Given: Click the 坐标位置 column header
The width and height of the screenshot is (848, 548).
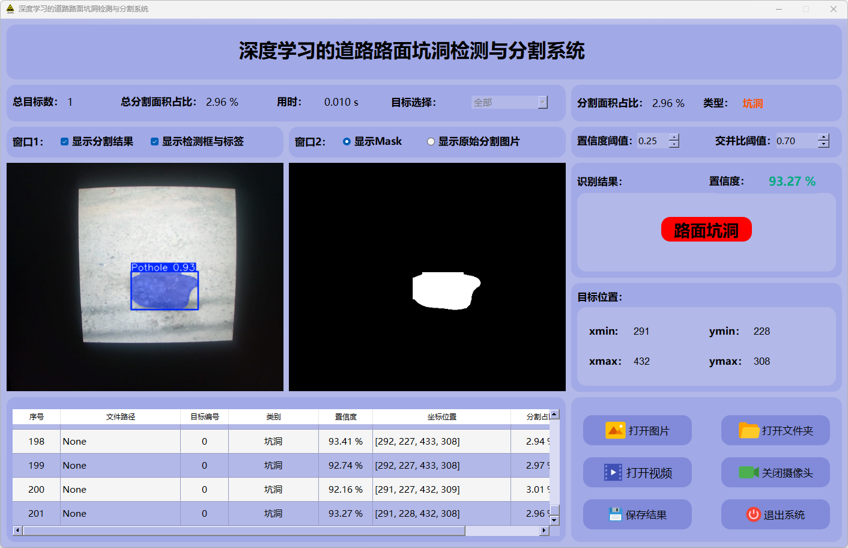Looking at the screenshot, I should [441, 416].
